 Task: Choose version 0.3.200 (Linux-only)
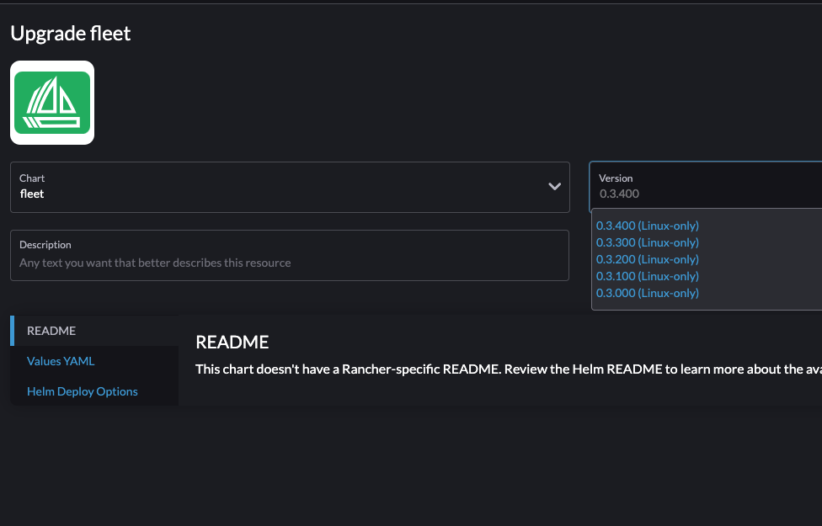pyautogui.click(x=647, y=259)
